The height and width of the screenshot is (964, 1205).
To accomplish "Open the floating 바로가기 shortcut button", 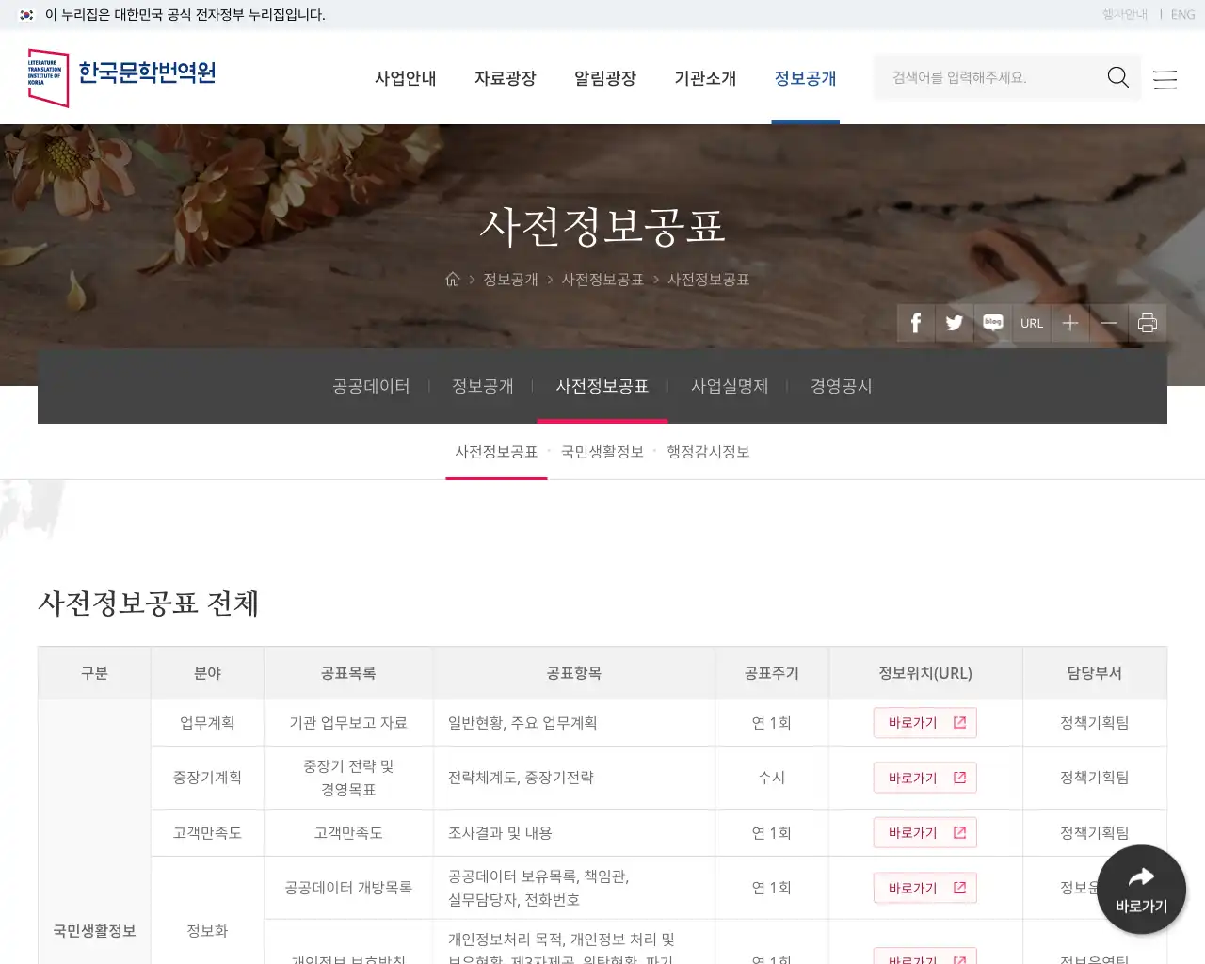I will coord(1141,889).
